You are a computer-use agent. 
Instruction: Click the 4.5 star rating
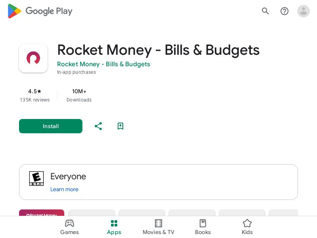[34, 91]
